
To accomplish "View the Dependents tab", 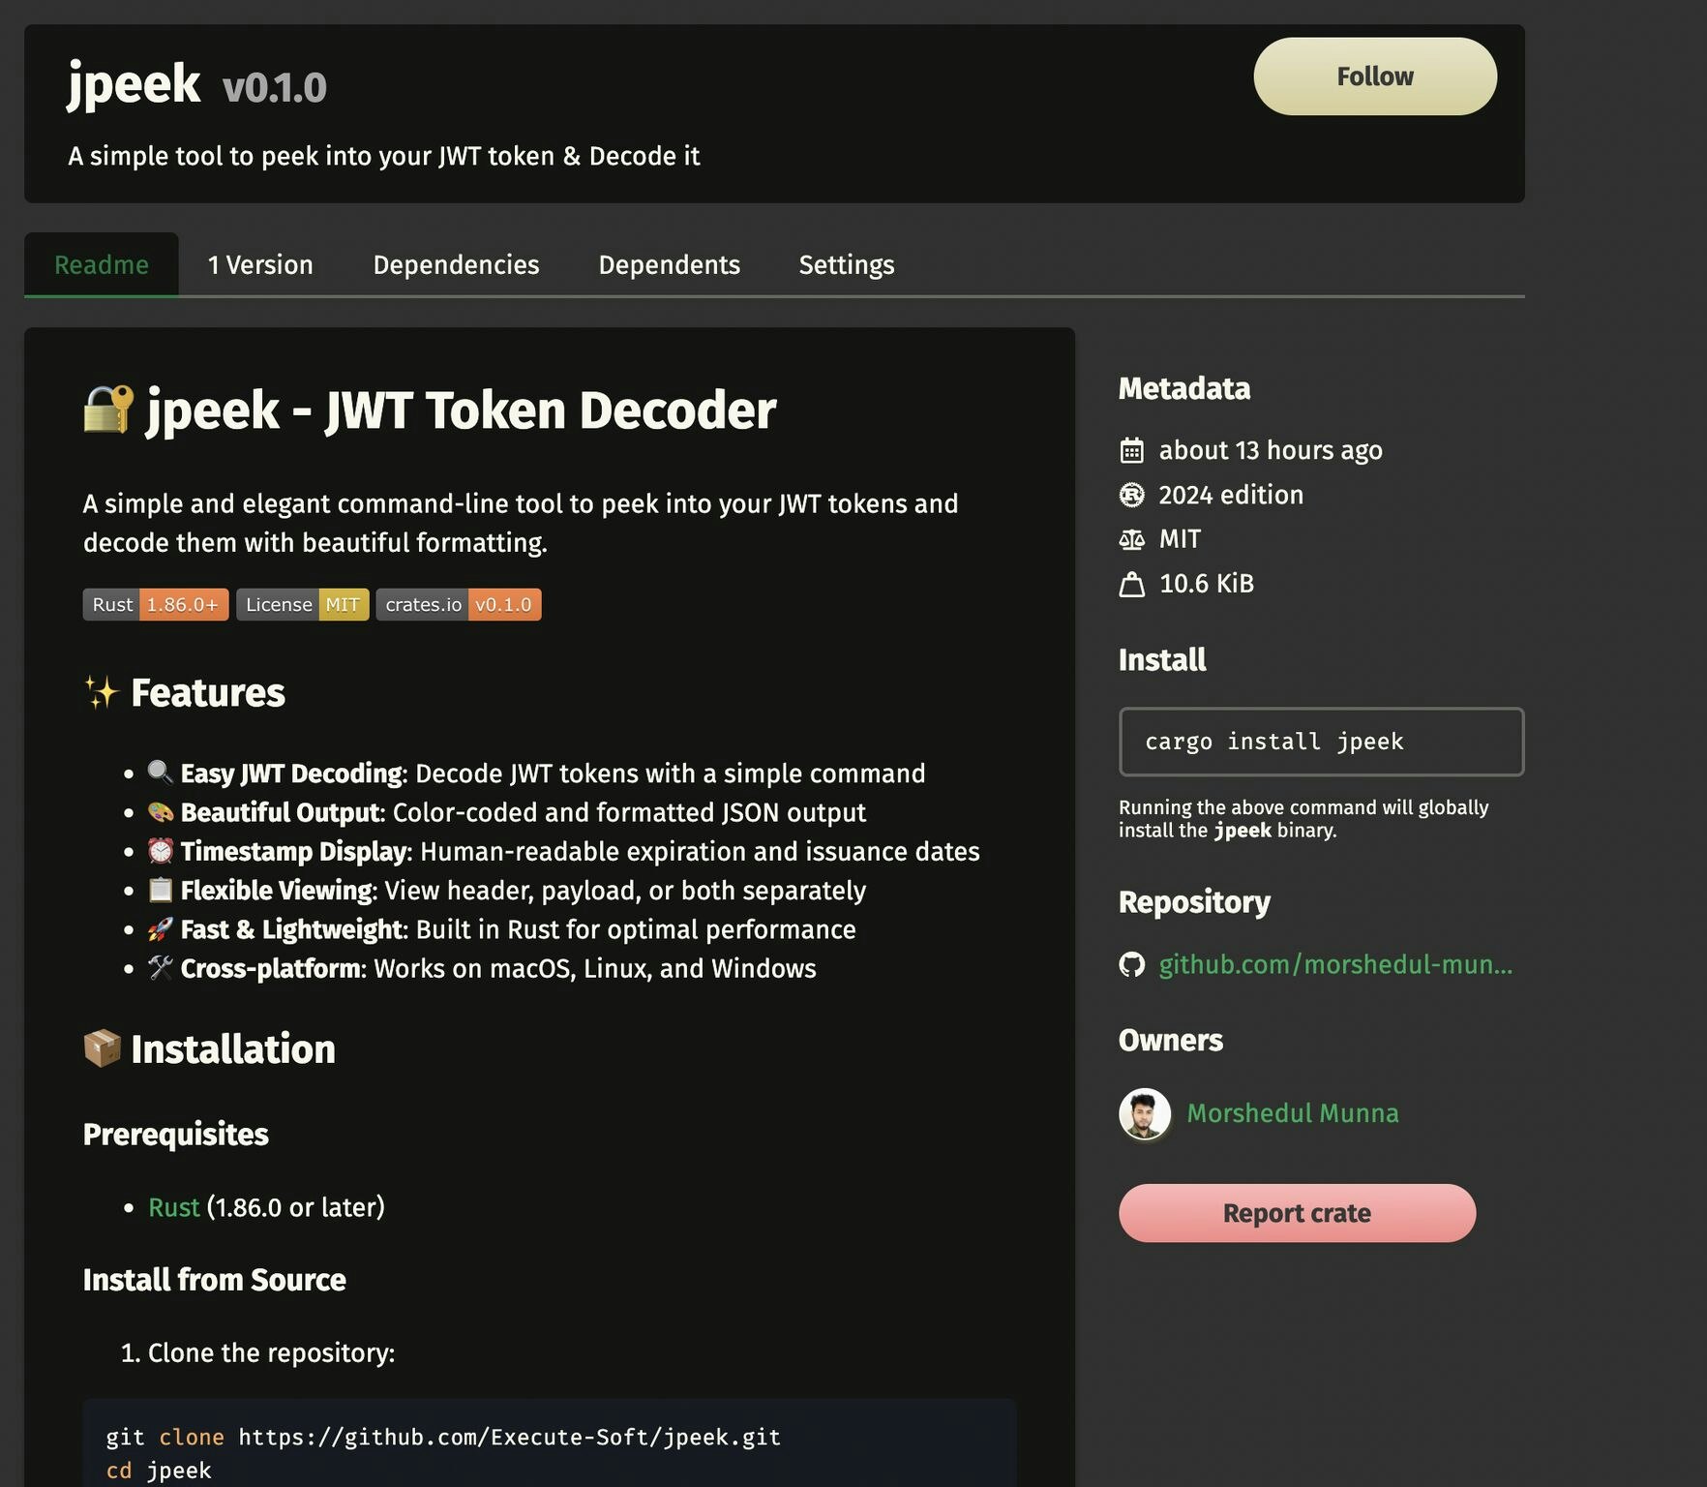I will [669, 264].
